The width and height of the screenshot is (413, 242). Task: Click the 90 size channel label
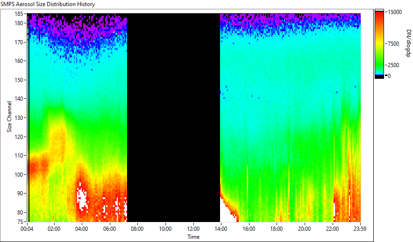[x=21, y=194]
